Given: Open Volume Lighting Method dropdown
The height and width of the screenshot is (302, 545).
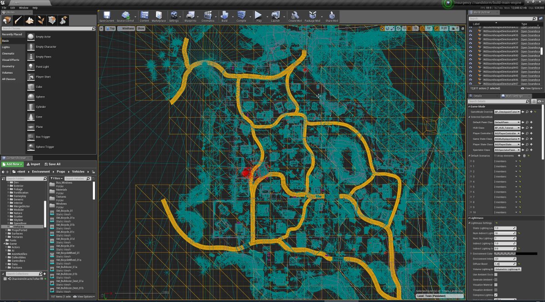Looking at the screenshot, I should pyautogui.click(x=507, y=269).
